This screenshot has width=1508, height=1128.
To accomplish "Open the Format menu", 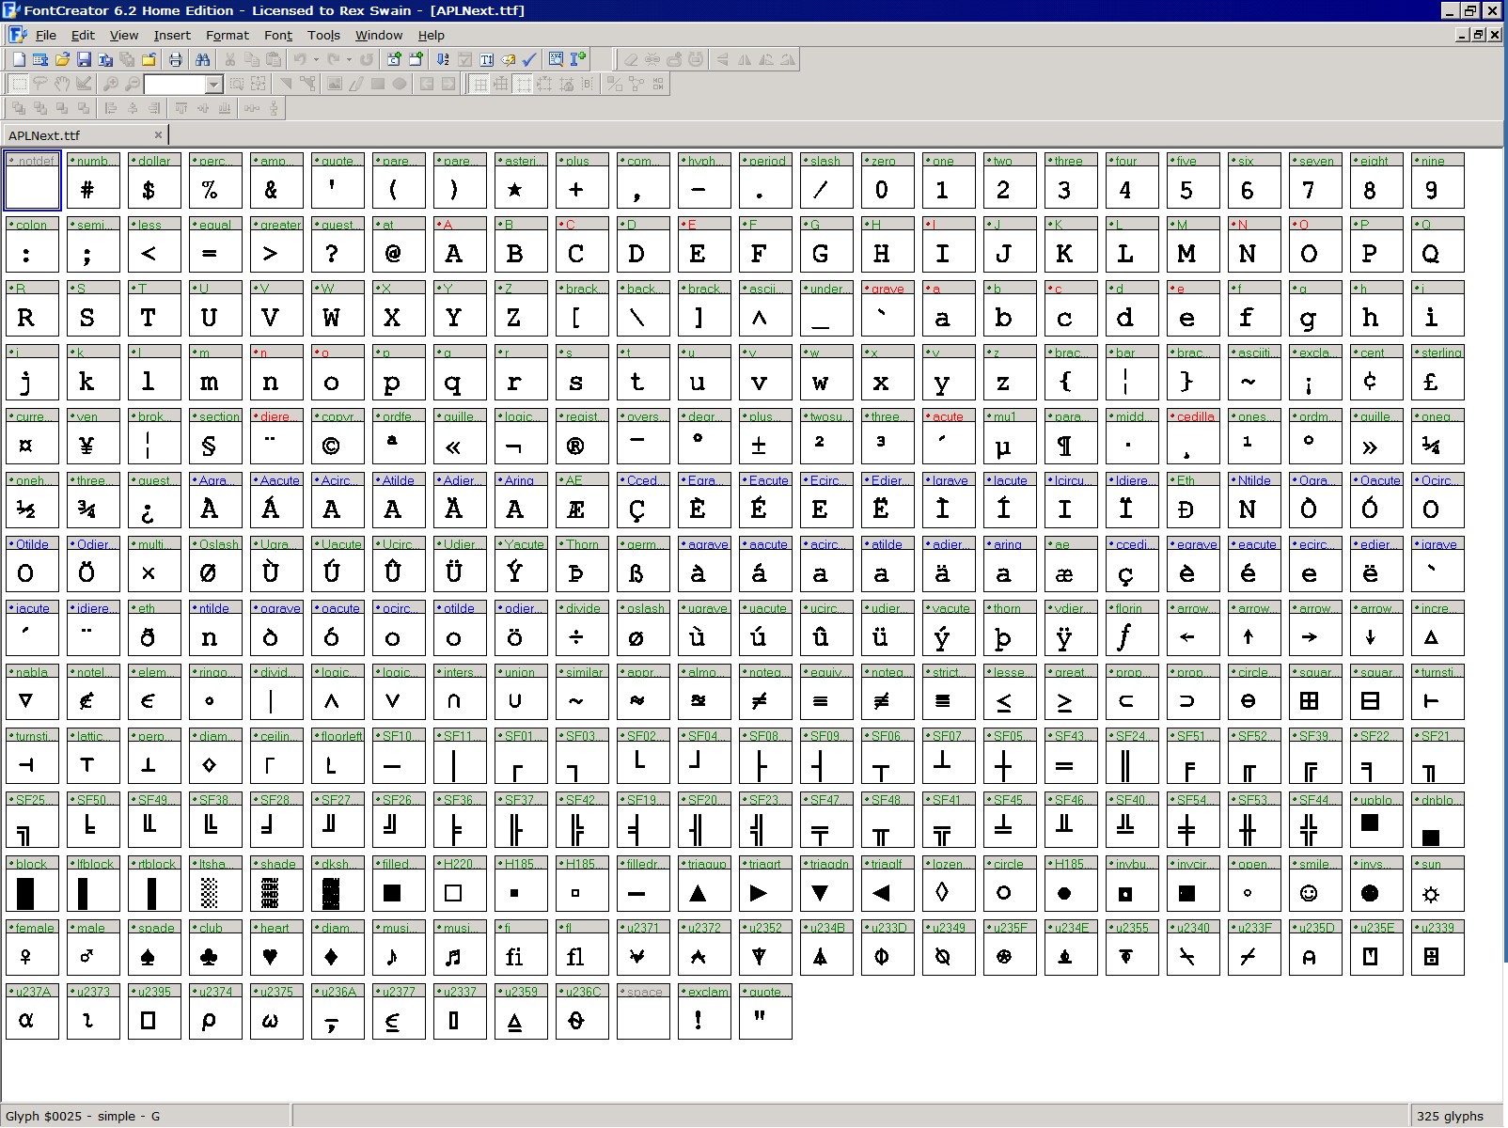I will tap(228, 35).
